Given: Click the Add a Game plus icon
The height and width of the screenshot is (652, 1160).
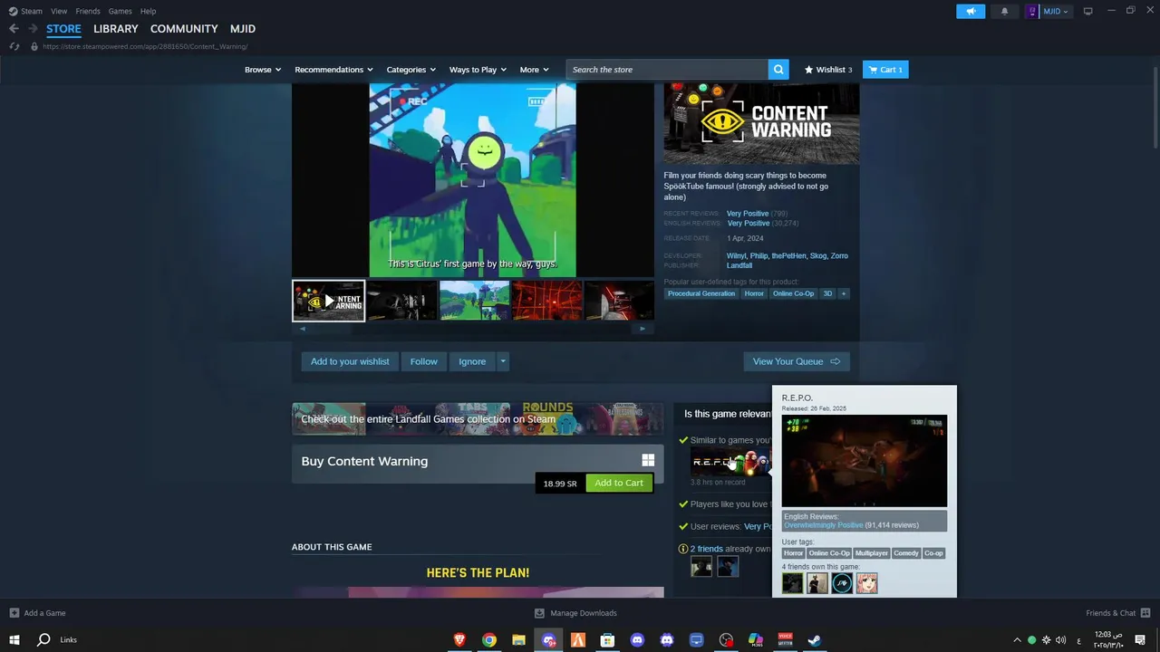Looking at the screenshot, I should click(14, 613).
